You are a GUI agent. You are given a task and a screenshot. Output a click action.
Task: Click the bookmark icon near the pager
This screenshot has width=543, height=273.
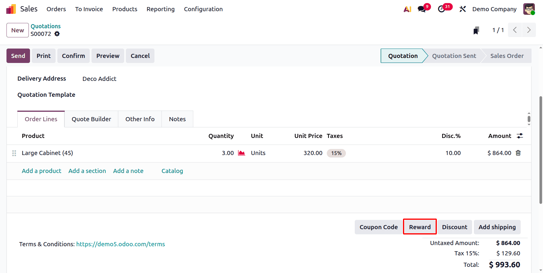pyautogui.click(x=476, y=30)
